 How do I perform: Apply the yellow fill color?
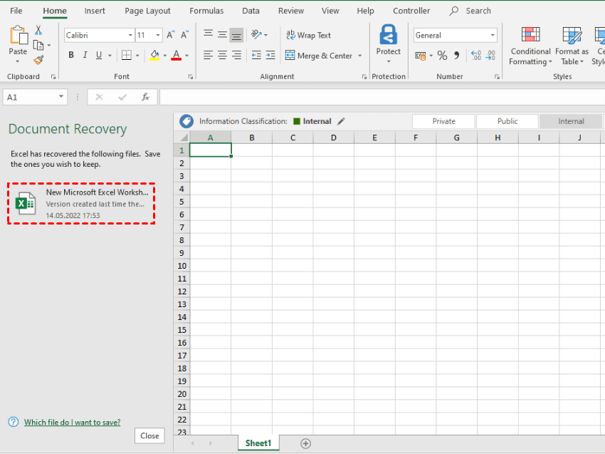[x=154, y=56]
